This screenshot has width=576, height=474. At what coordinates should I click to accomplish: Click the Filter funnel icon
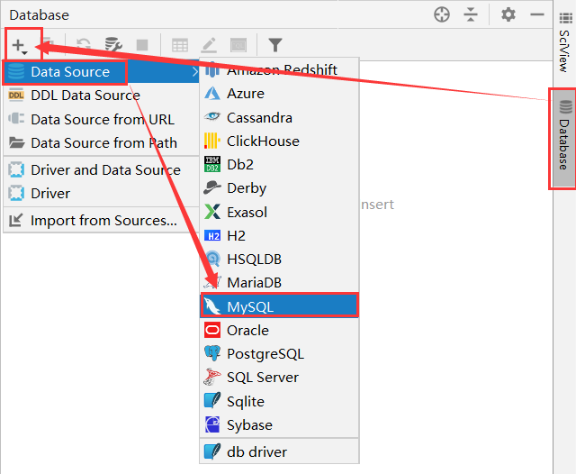click(275, 45)
